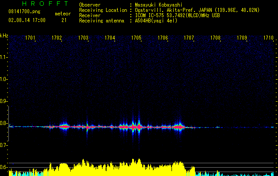Select the filename 08141700.png

(x=24, y=12)
